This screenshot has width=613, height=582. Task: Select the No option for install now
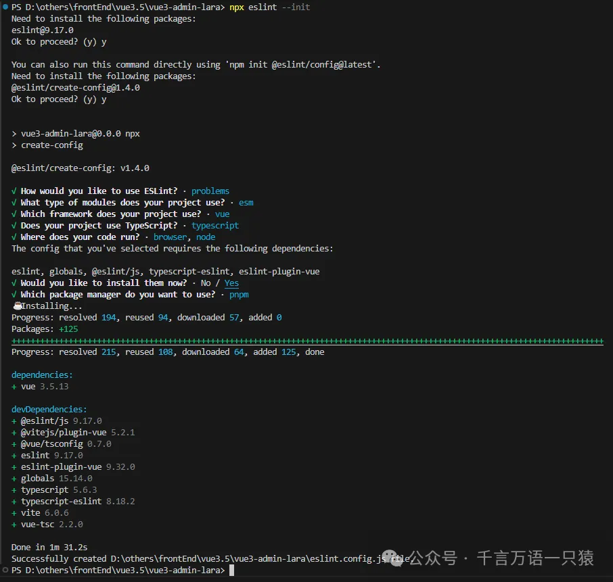point(206,283)
